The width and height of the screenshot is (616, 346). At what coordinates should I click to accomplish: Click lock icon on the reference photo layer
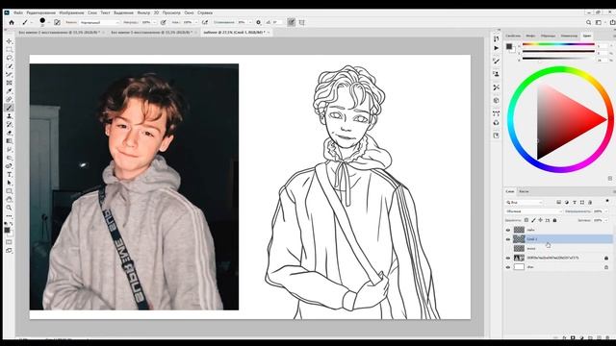pyautogui.click(x=606, y=258)
